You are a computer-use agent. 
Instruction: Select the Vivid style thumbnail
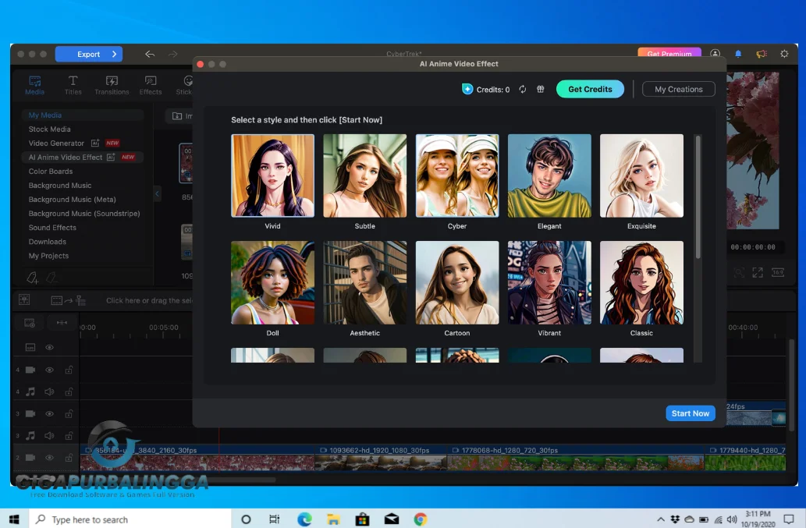[x=272, y=175]
